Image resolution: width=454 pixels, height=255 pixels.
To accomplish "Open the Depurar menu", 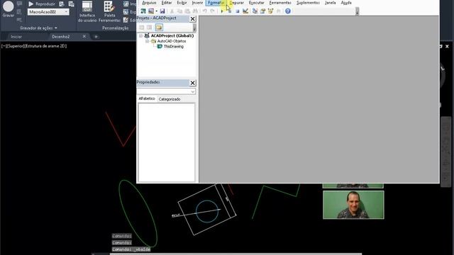I will pyautogui.click(x=236, y=3).
